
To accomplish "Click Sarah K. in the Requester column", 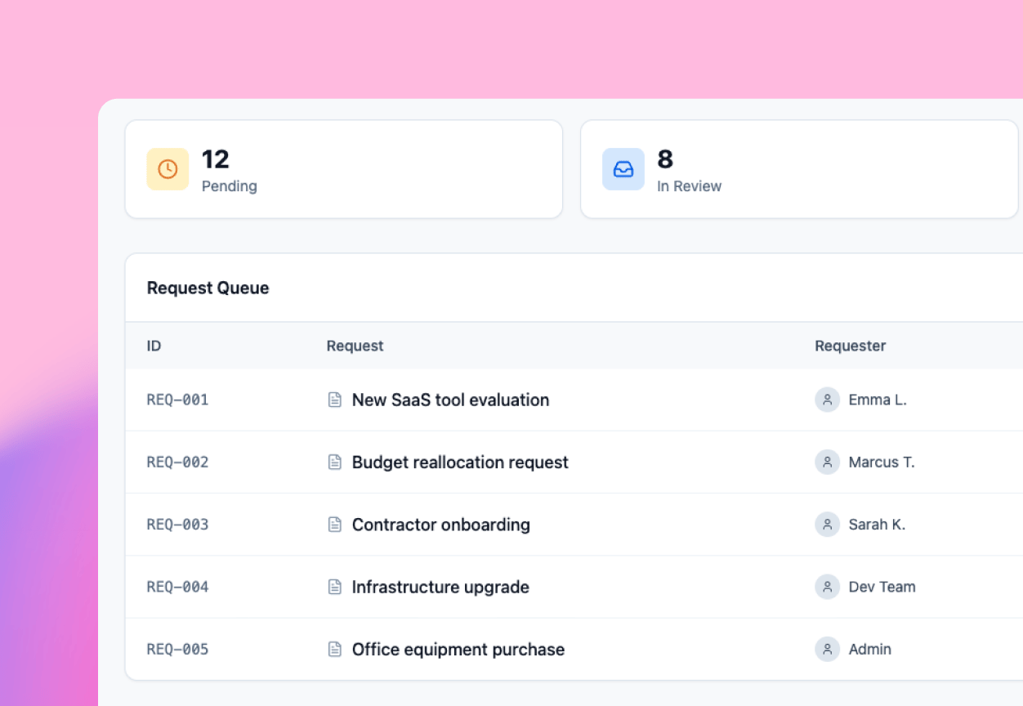I will coord(875,525).
